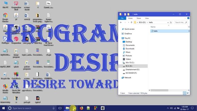Open the address bar history dropdown
Screen dimensions: 197x111
168,23
